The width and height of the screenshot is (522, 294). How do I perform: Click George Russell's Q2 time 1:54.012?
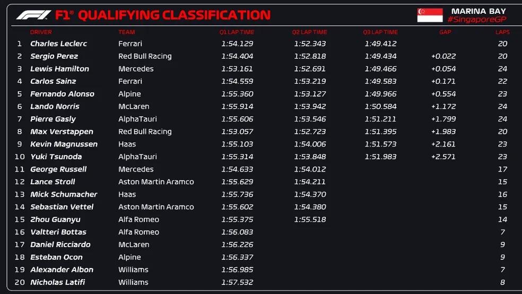pos(310,169)
